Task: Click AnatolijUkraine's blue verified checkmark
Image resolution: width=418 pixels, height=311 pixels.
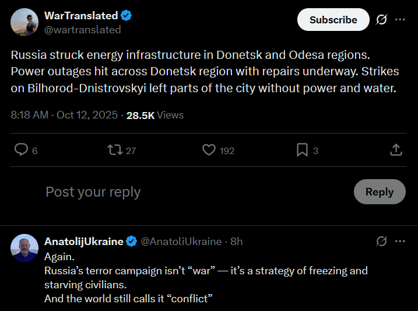Action: pyautogui.click(x=131, y=242)
